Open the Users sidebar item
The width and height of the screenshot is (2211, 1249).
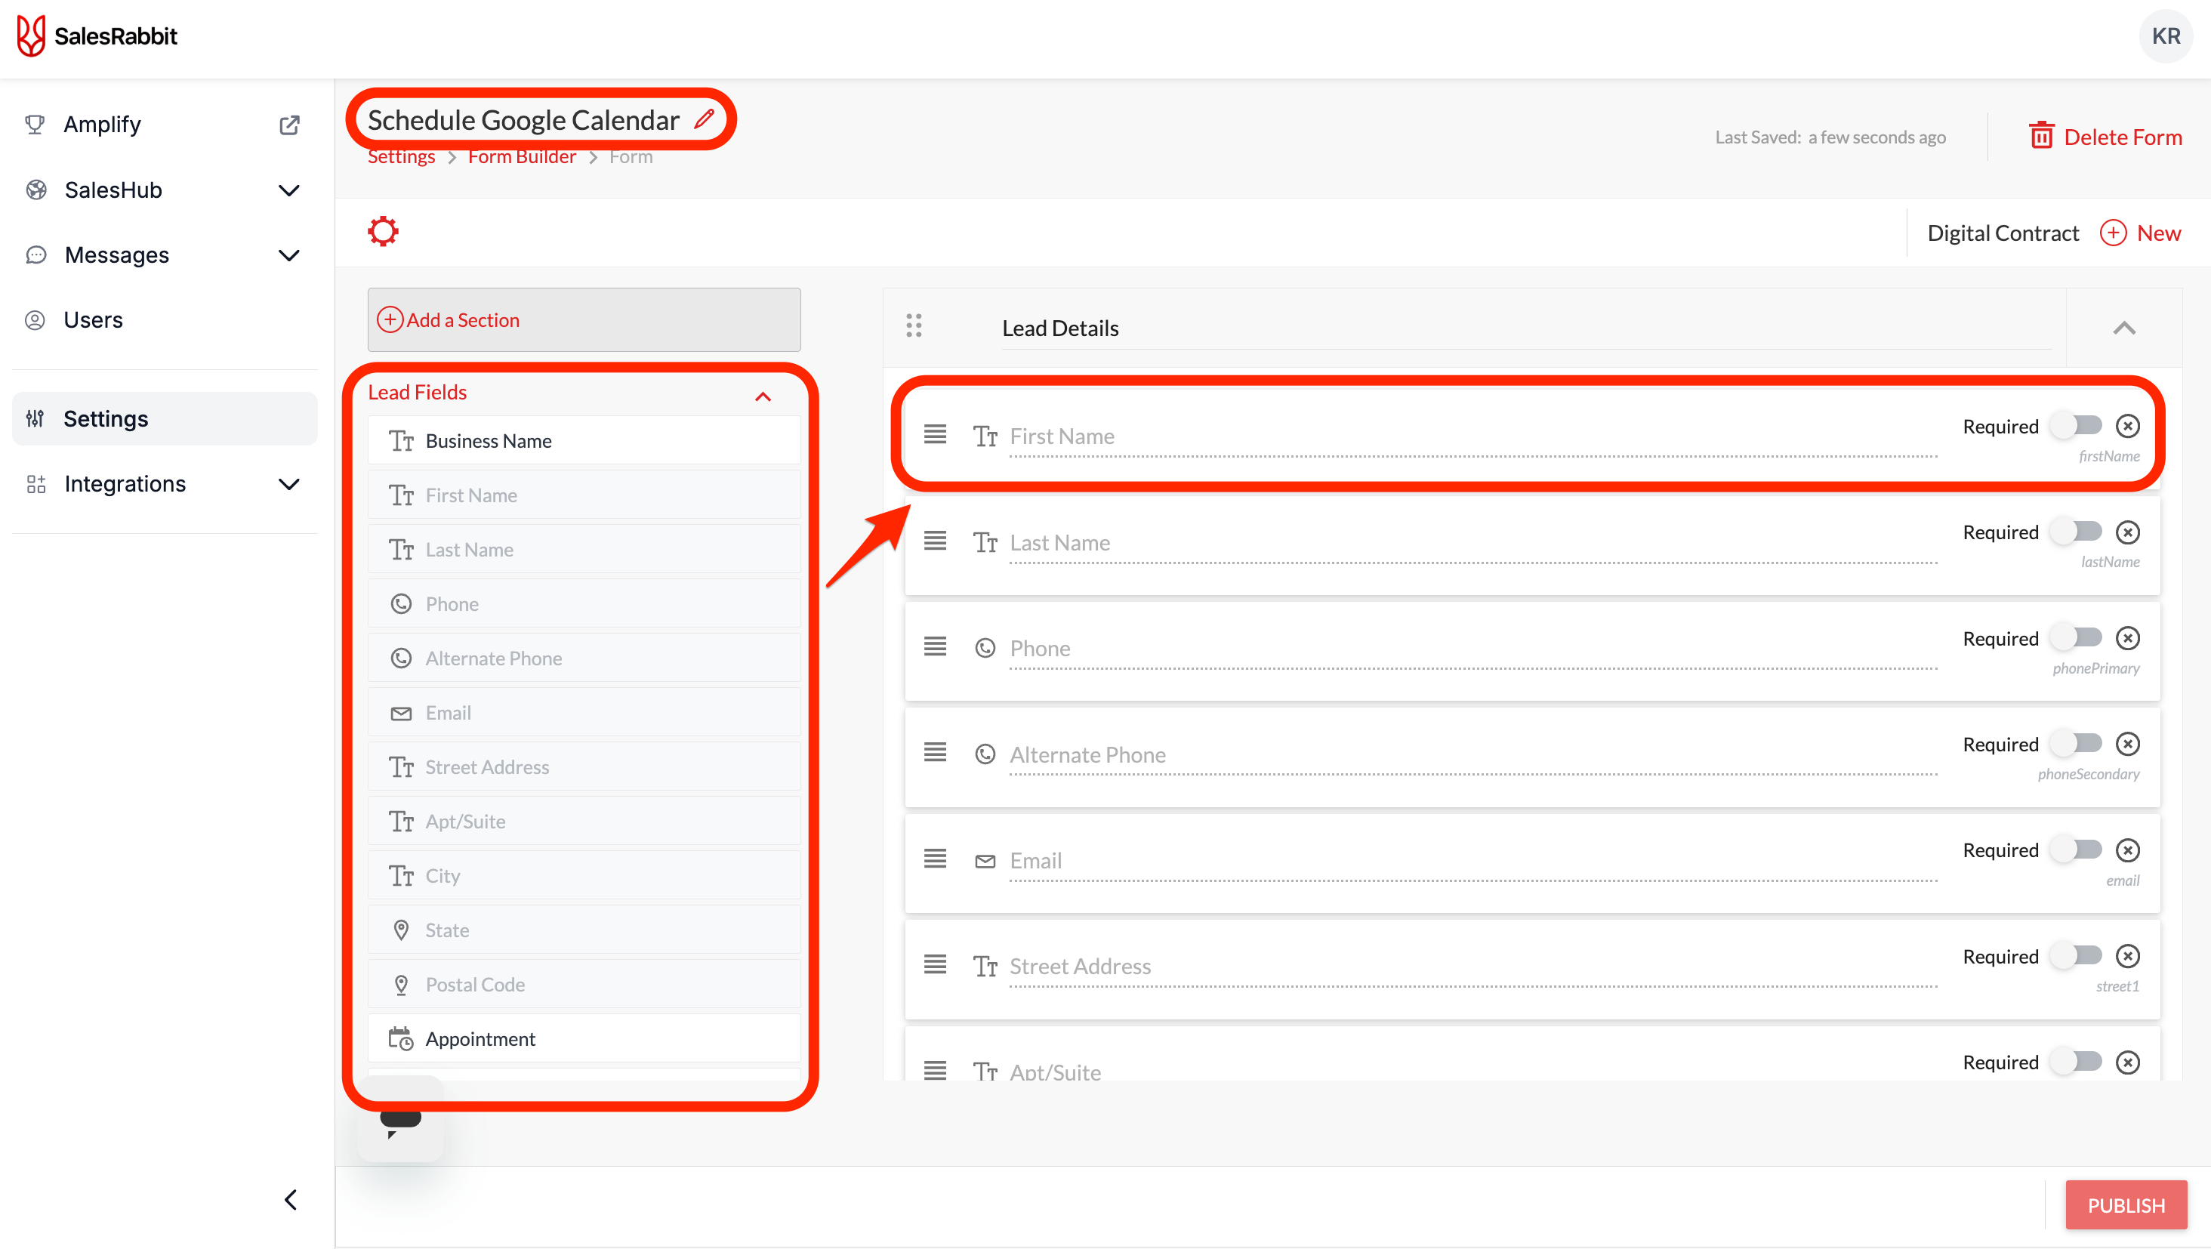93,320
